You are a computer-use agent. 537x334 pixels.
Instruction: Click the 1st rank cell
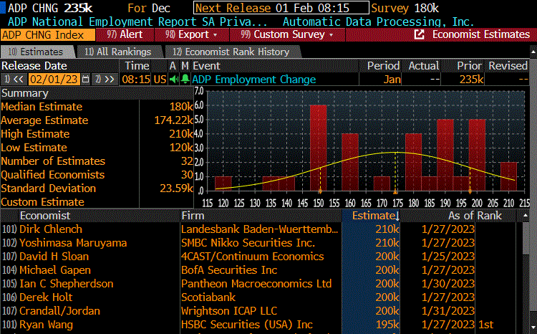(x=485, y=325)
